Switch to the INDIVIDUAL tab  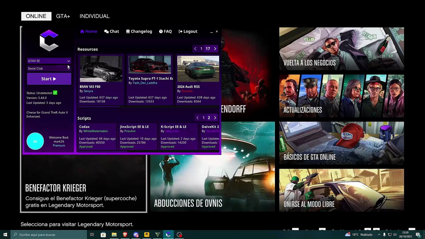pos(95,16)
